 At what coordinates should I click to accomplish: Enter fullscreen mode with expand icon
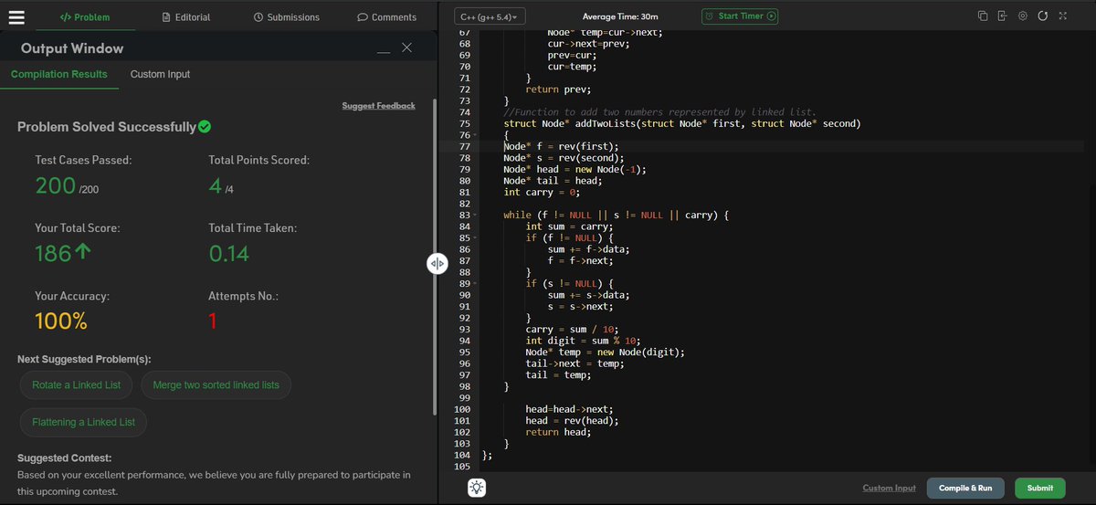[x=1062, y=16]
